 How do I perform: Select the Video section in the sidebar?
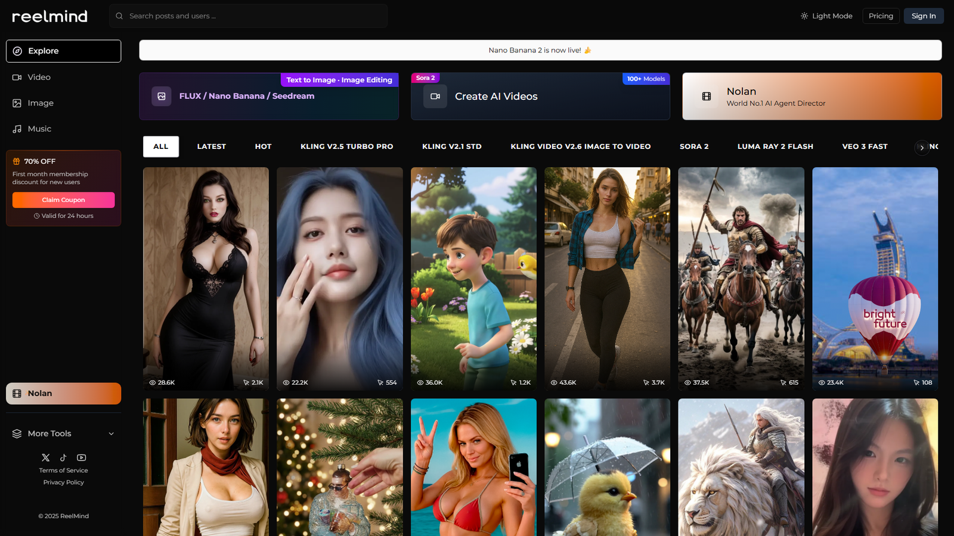(x=38, y=77)
